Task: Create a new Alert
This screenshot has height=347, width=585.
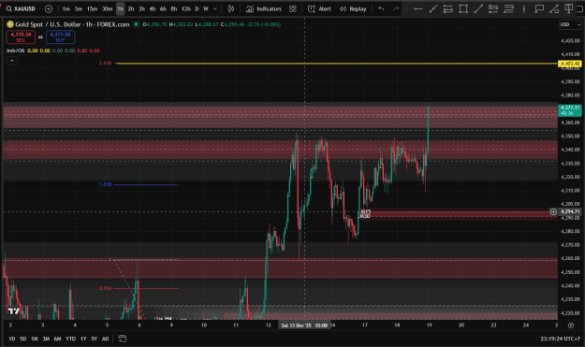Action: [x=319, y=8]
